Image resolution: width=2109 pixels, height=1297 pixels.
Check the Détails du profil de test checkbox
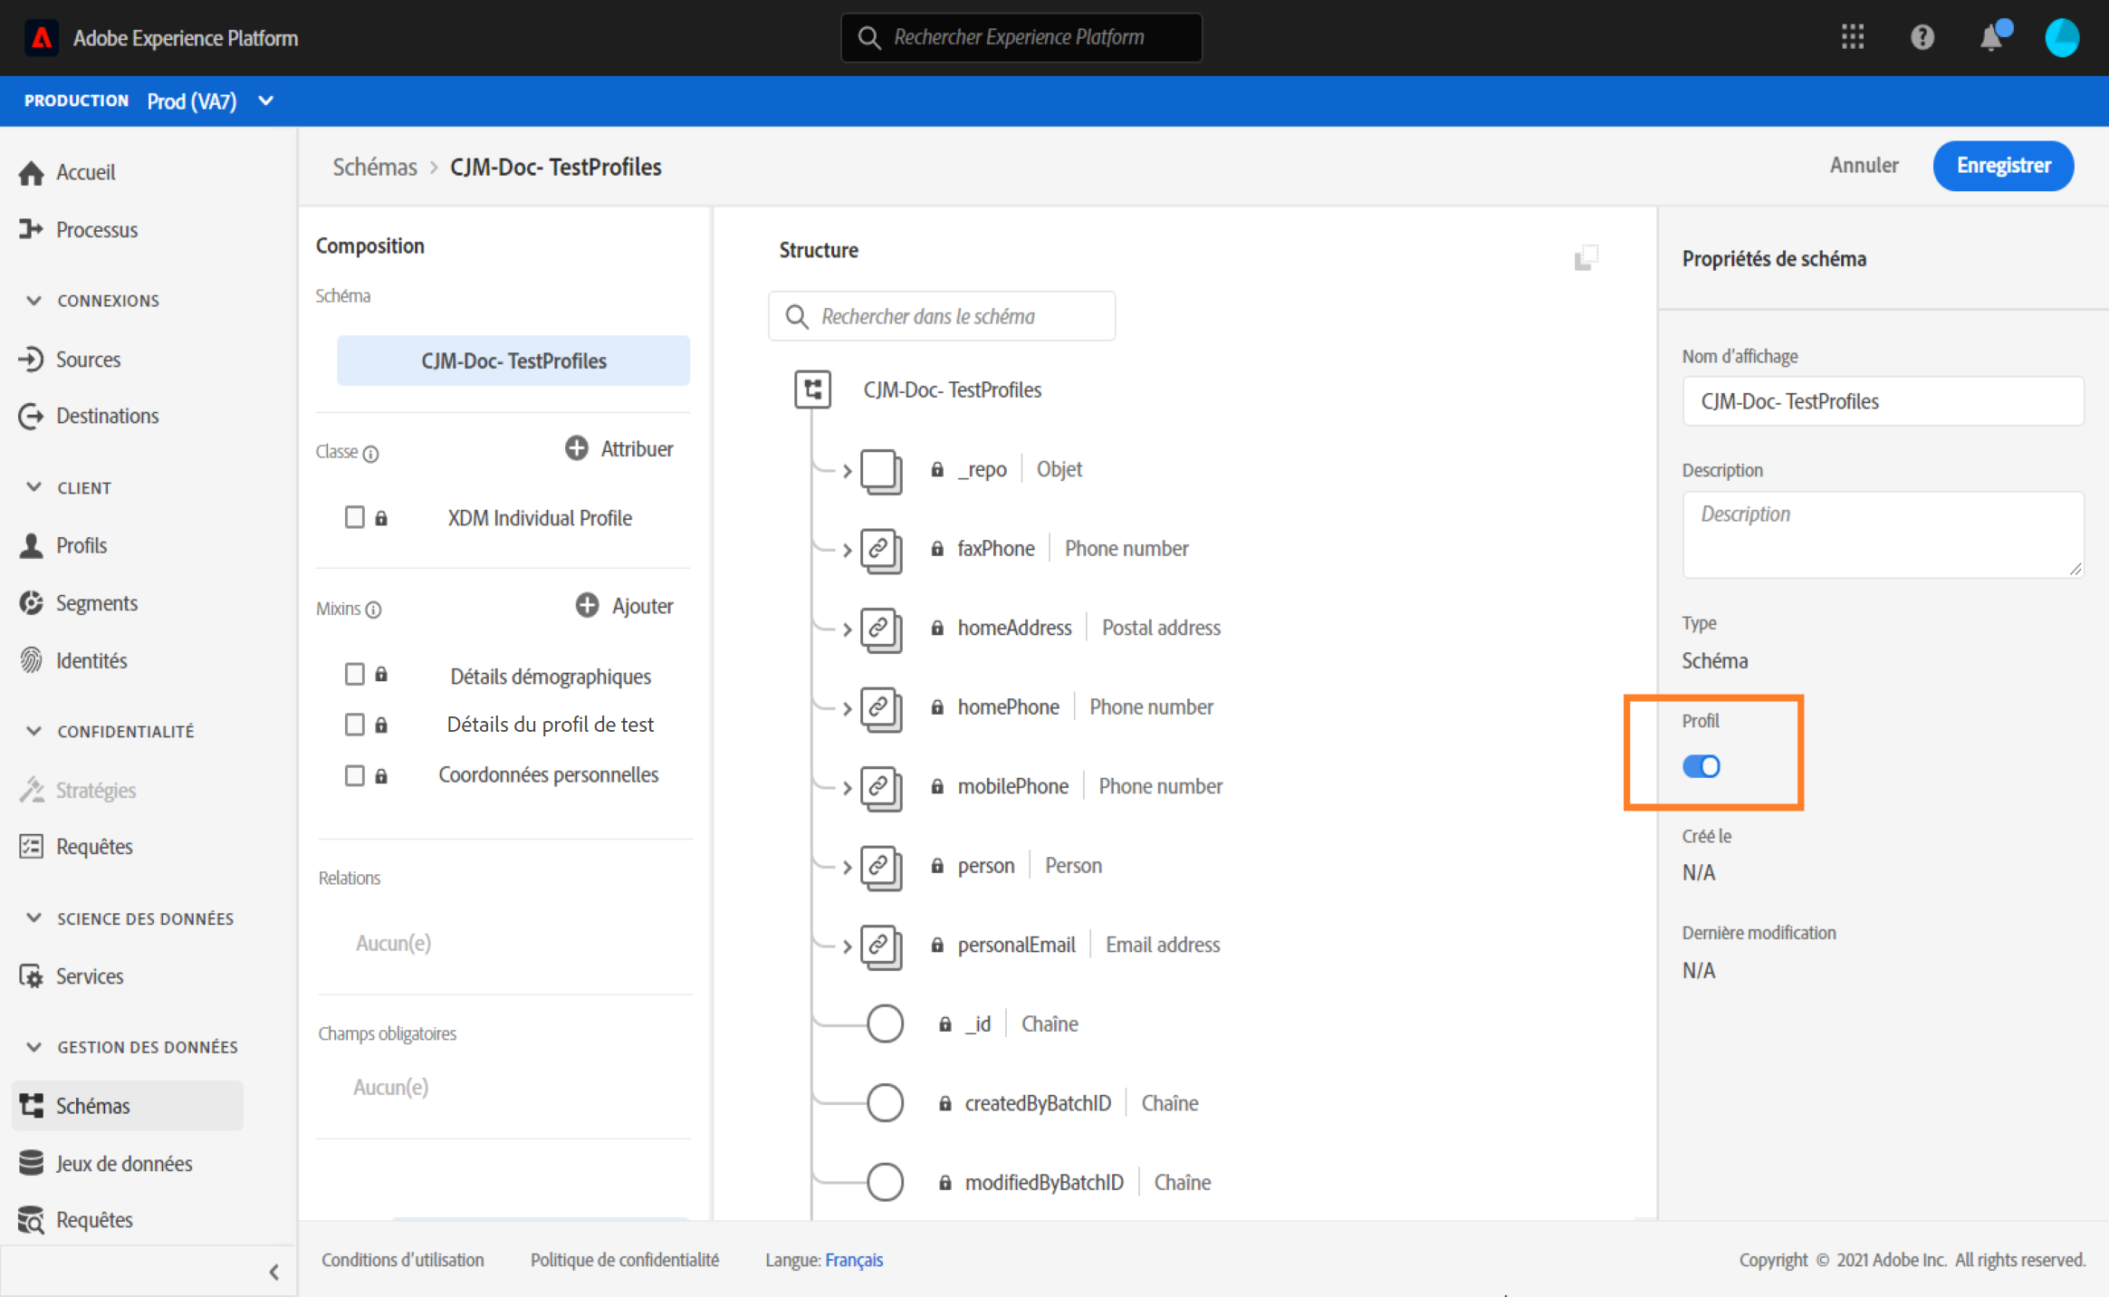click(x=354, y=725)
